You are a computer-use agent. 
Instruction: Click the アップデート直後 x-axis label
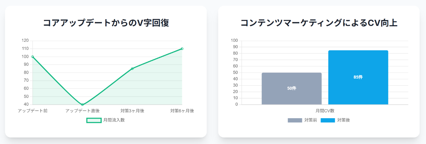click(82, 111)
